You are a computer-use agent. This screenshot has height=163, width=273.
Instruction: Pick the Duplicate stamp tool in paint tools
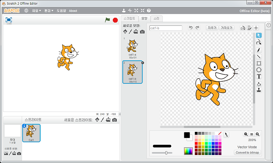[259, 90]
